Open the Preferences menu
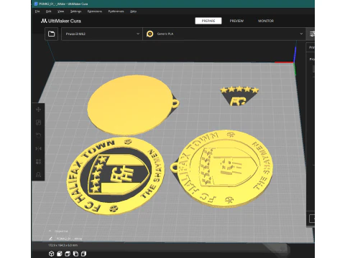Image resolution: width=345 pixels, height=258 pixels. coord(116,11)
